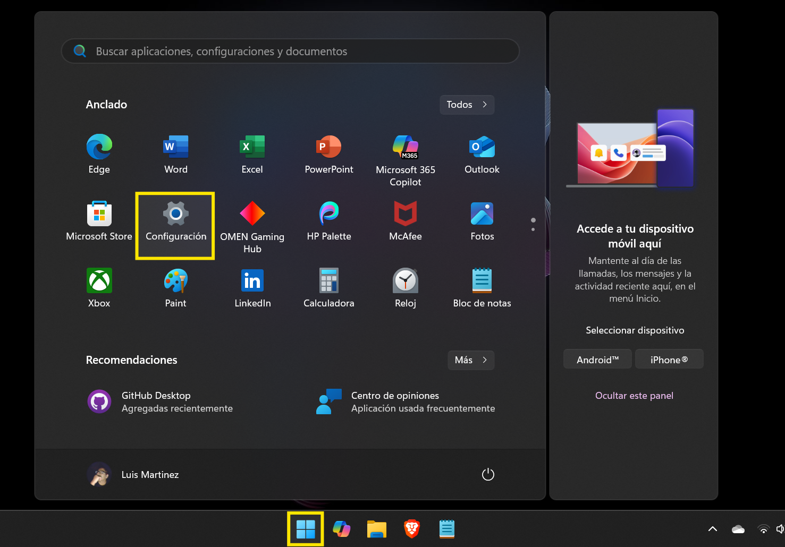Expand Recomendaciones with the Más chevron

click(x=470, y=360)
